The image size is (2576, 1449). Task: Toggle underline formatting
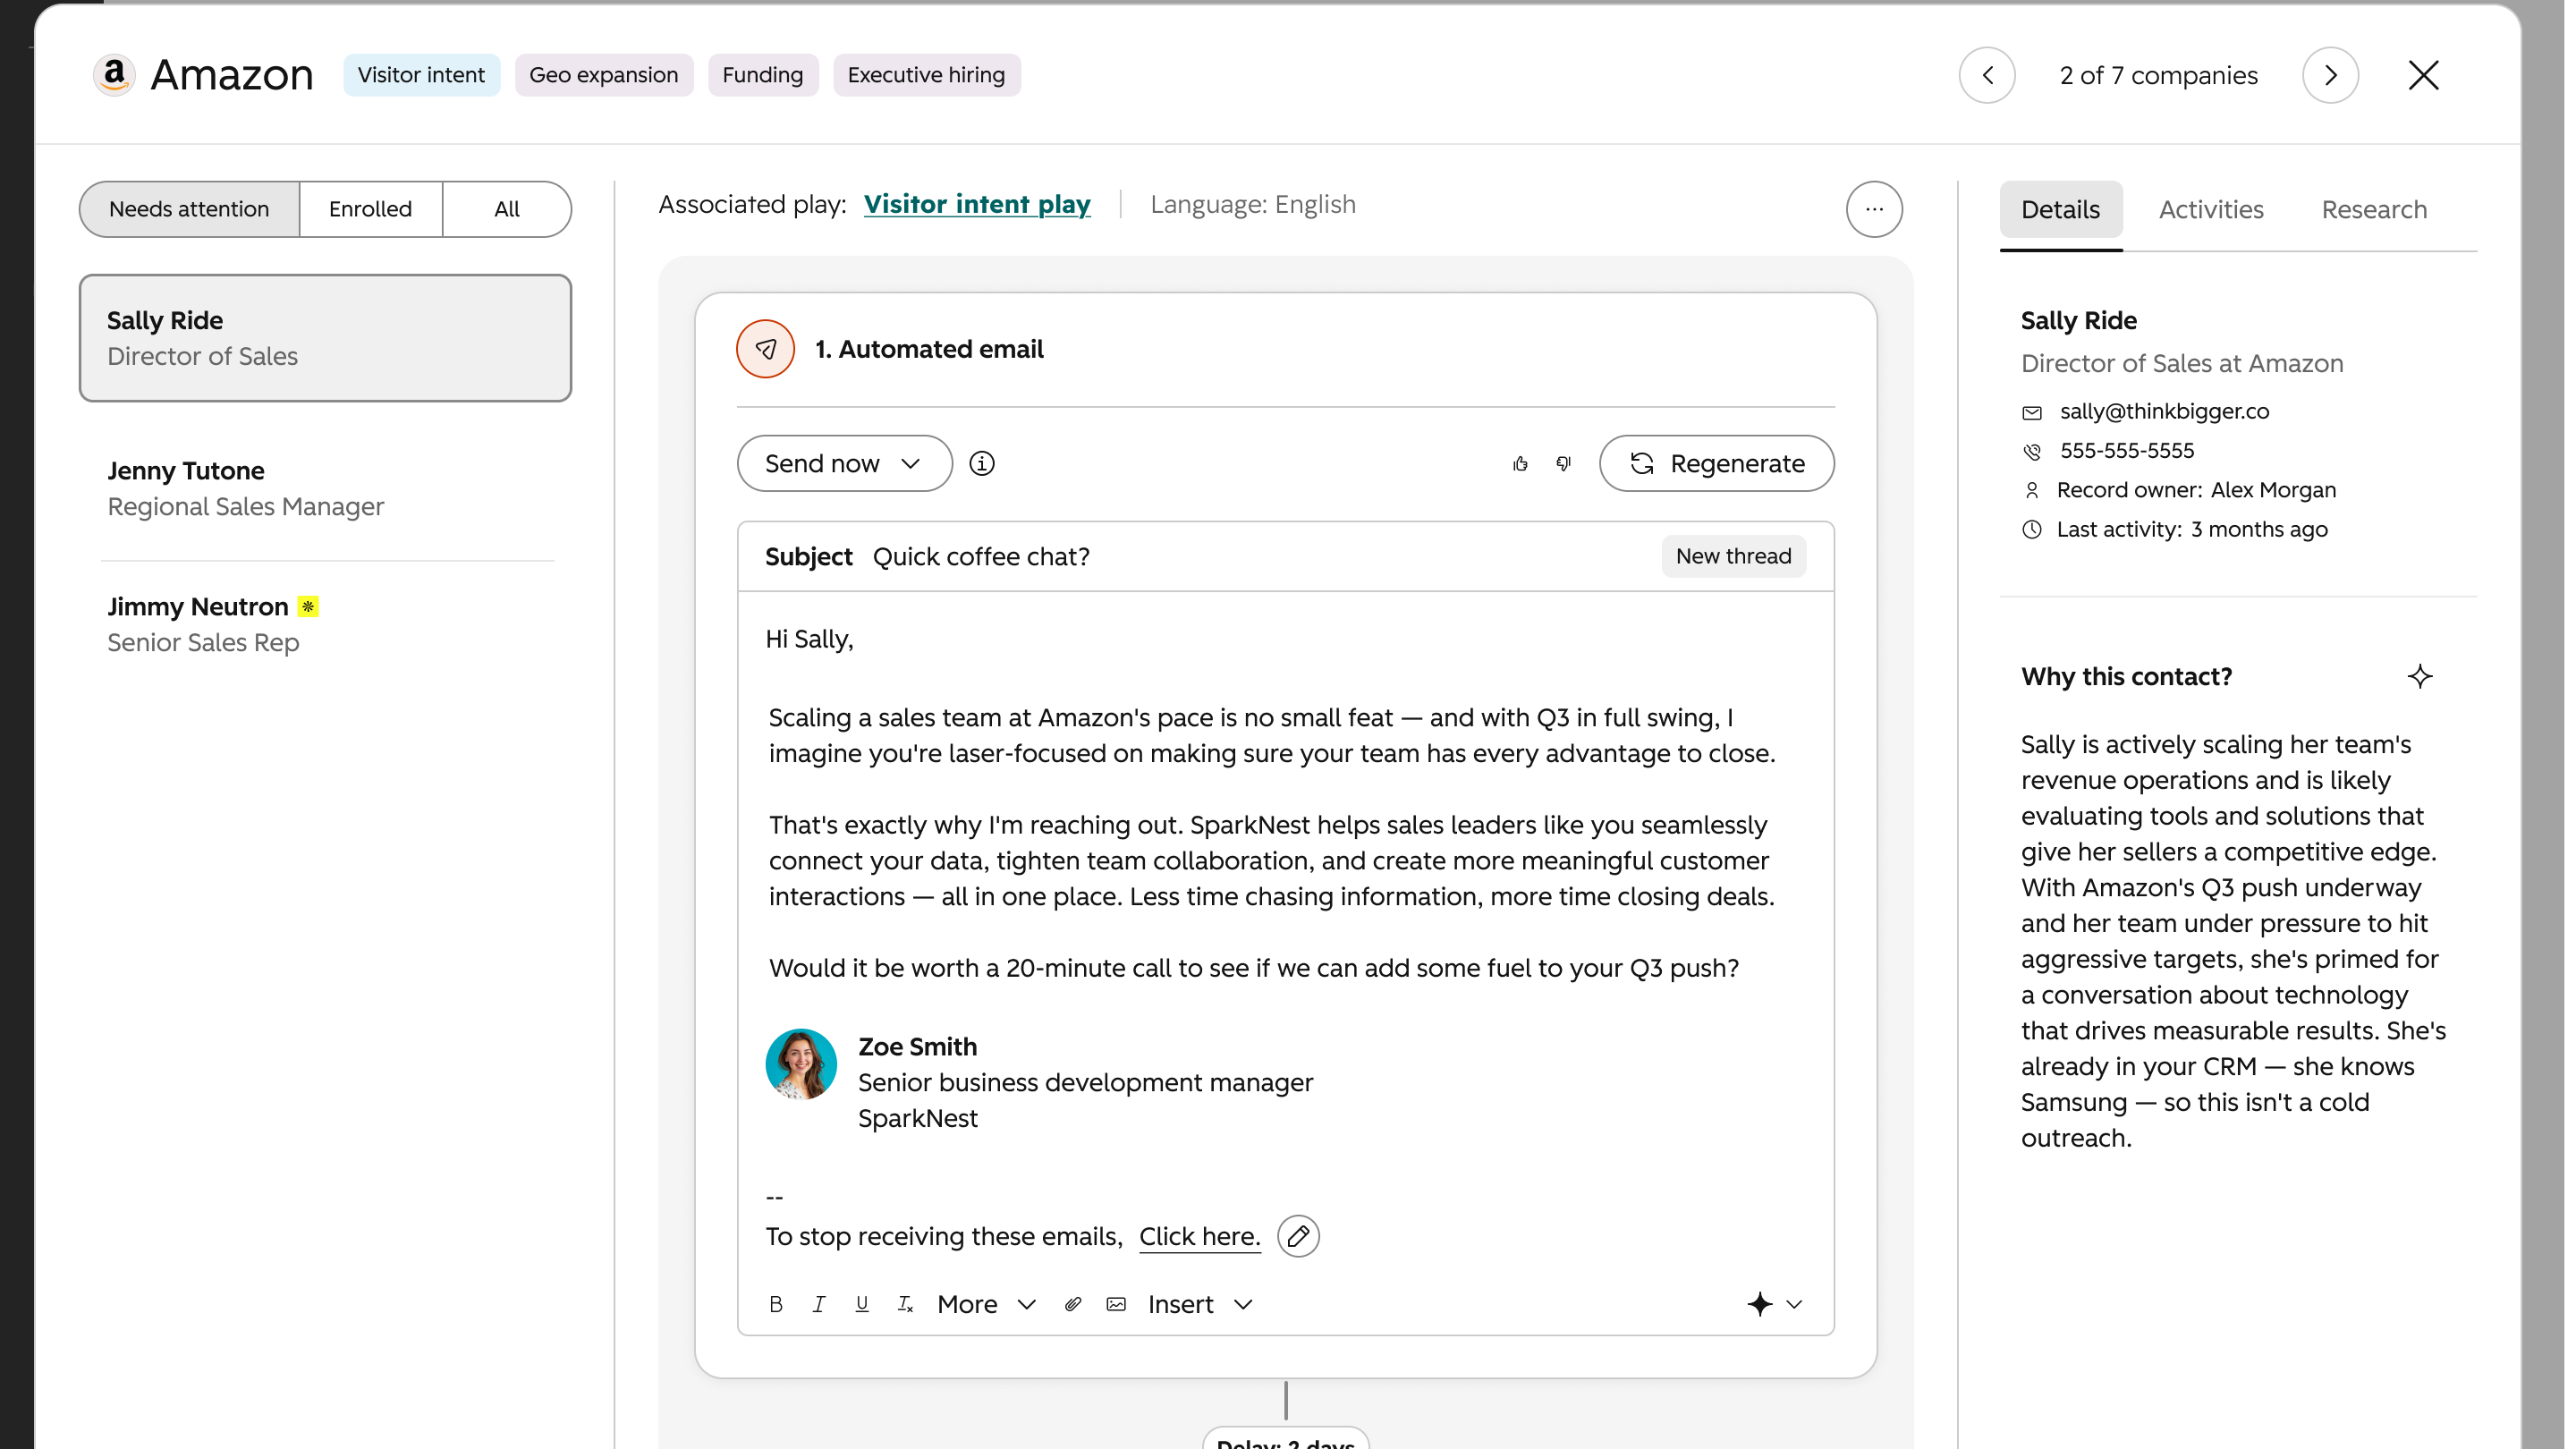[862, 1304]
